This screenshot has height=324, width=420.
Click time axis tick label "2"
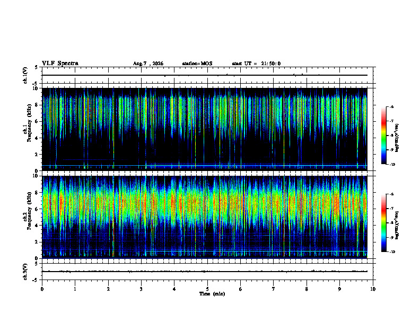[108, 289]
